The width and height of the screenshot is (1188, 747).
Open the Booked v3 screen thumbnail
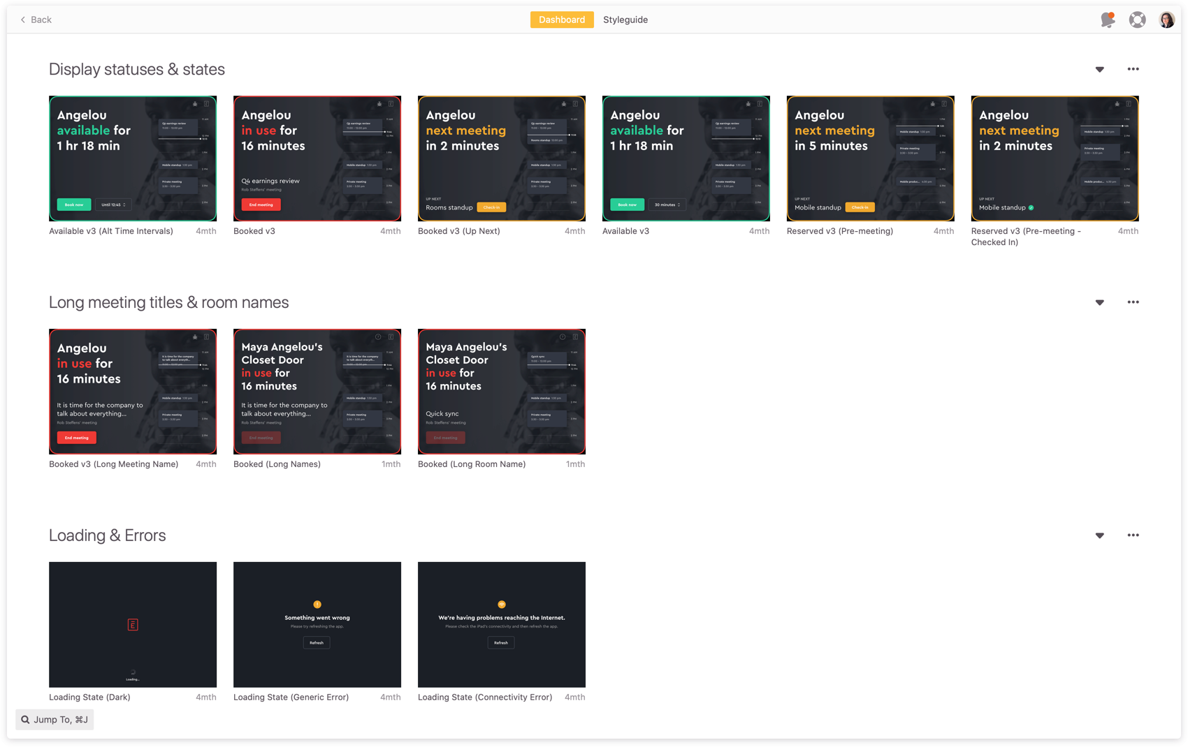click(317, 158)
